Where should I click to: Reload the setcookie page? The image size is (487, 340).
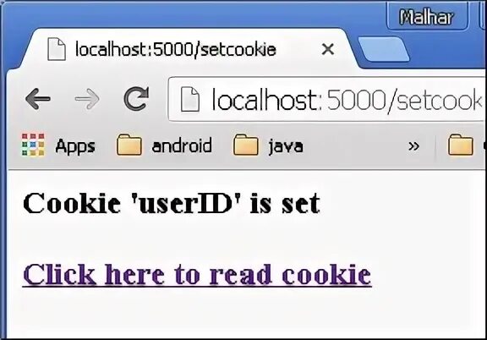click(136, 98)
